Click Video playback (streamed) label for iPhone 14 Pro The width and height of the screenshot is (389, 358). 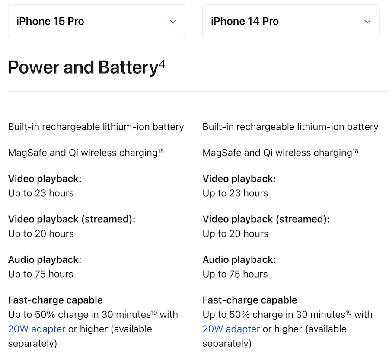click(266, 219)
